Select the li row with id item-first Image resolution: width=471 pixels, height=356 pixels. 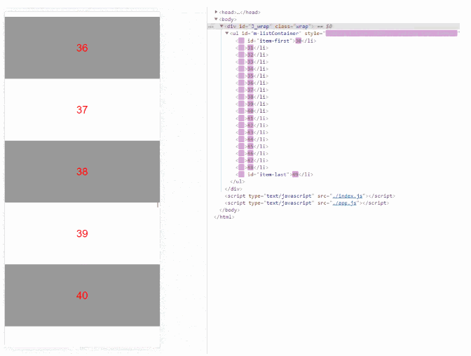(275, 41)
